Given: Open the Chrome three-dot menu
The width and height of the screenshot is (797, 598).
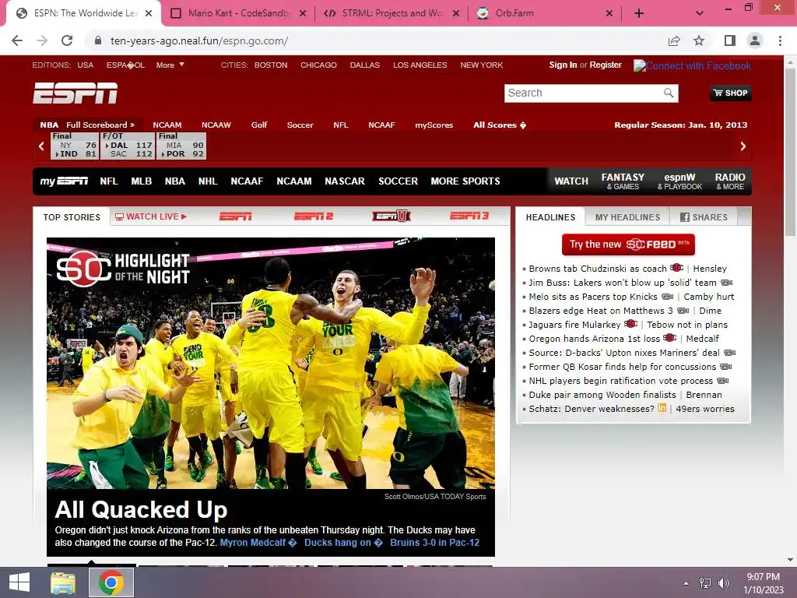Looking at the screenshot, I should pyautogui.click(x=780, y=40).
